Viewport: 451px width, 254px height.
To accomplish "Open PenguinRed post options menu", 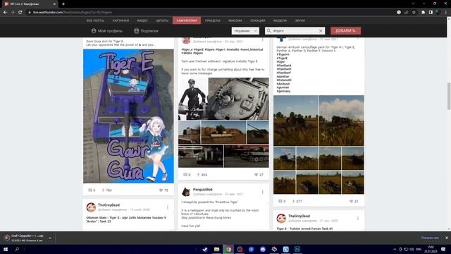I will click(262, 192).
